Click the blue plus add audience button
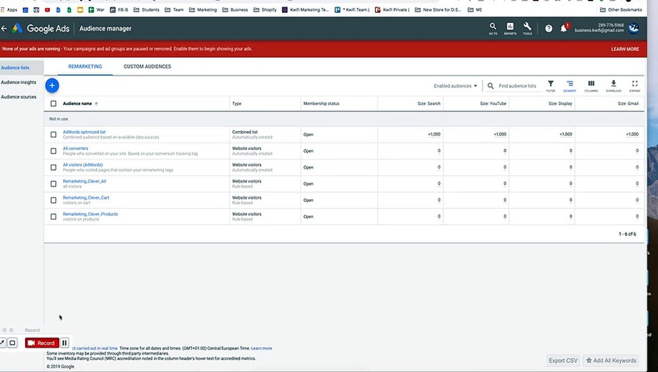The height and width of the screenshot is (372, 658). coord(52,85)
